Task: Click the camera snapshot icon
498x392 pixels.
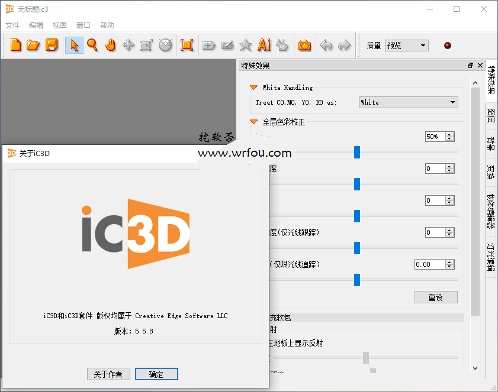Action: (304, 46)
